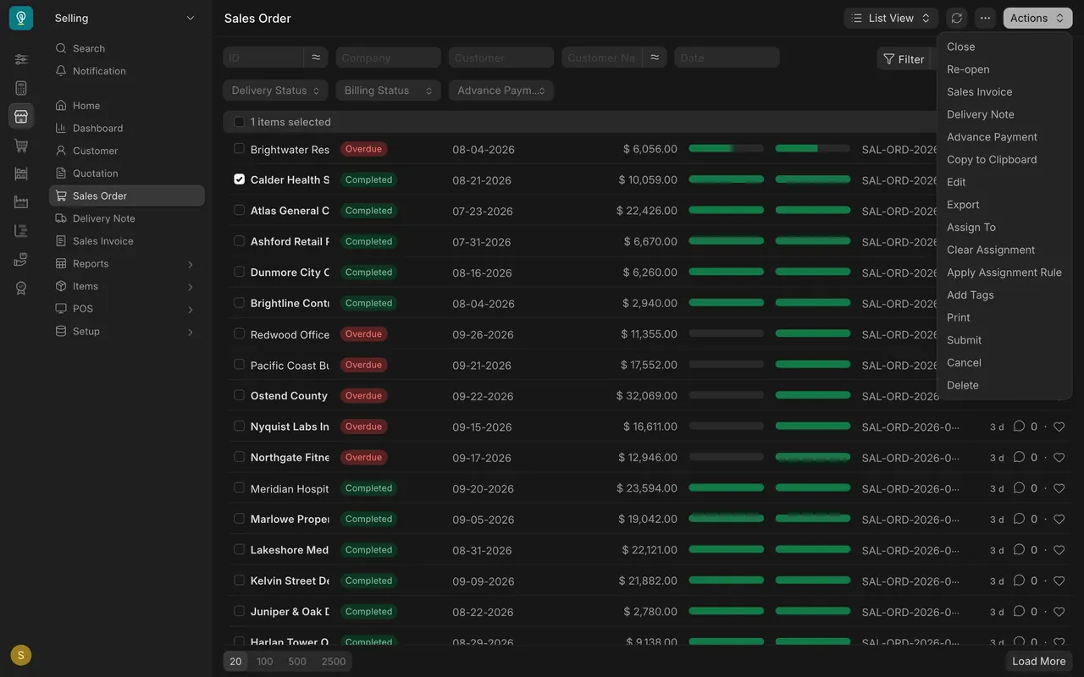This screenshot has height=677, width=1084.
Task: Open the Delivery Status filter dropdown
Action: click(x=275, y=91)
